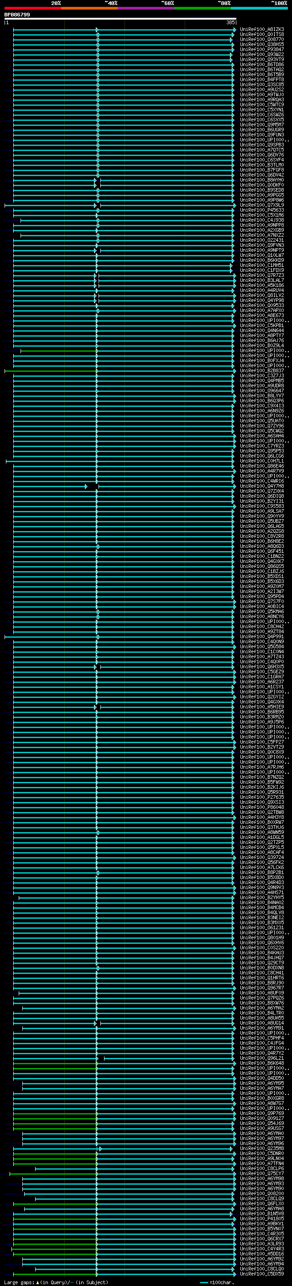Click label UniRef100_A0BIC4
The image size is (292, 1286).
tap(262, 607)
